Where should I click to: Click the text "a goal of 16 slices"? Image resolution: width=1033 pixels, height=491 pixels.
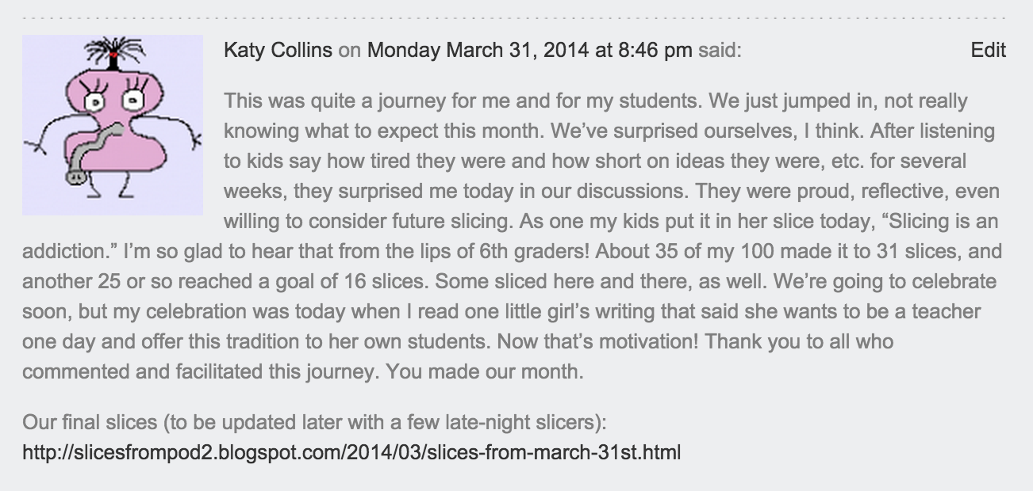pyautogui.click(x=340, y=282)
